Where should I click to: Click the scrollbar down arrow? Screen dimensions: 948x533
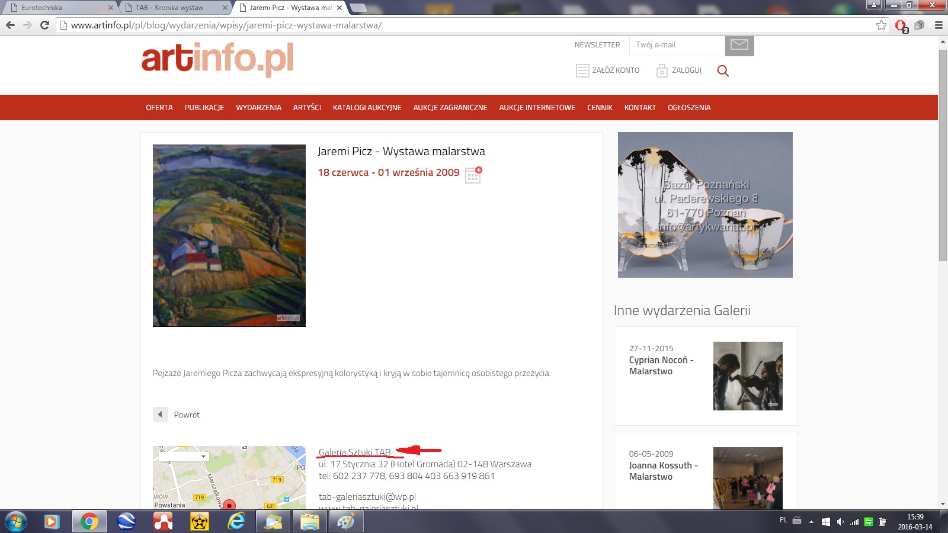pos(943,504)
